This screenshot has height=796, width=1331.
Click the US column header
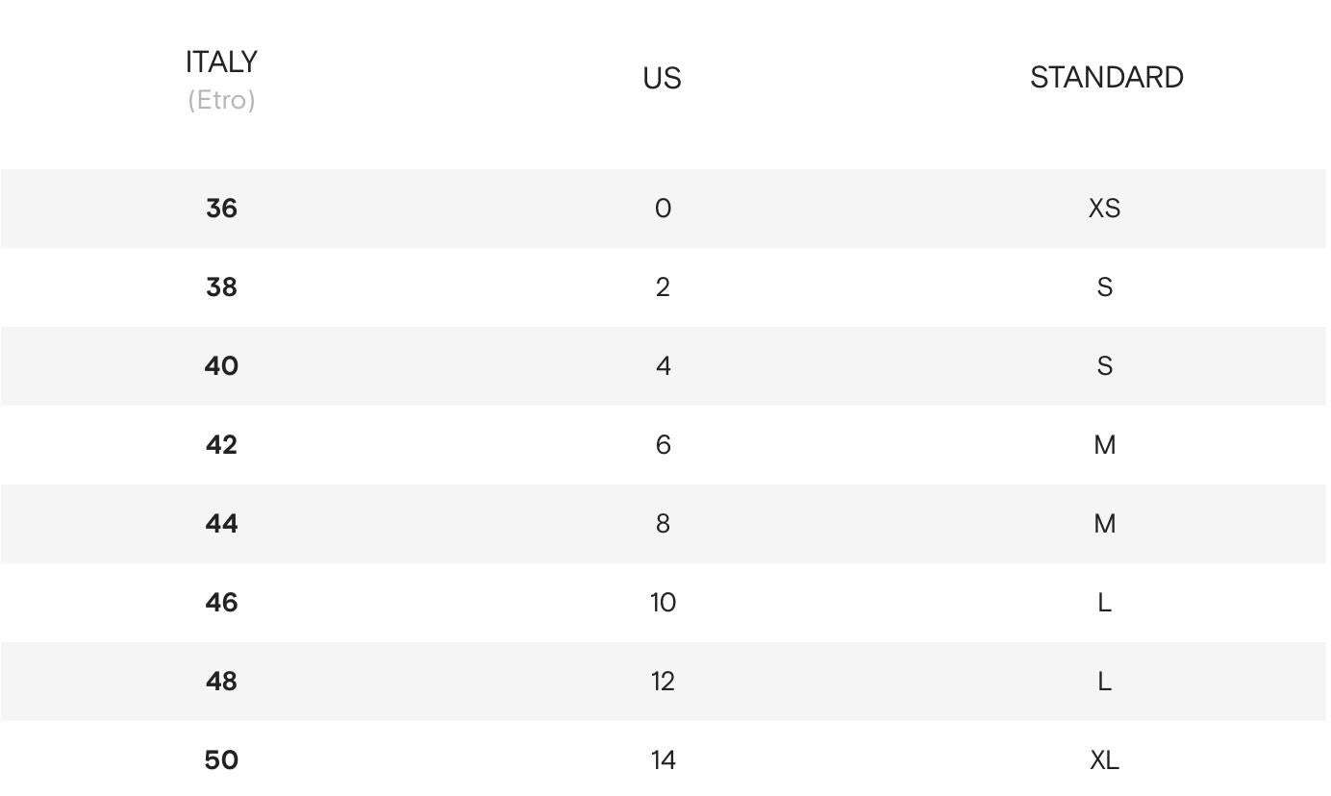[x=663, y=78]
